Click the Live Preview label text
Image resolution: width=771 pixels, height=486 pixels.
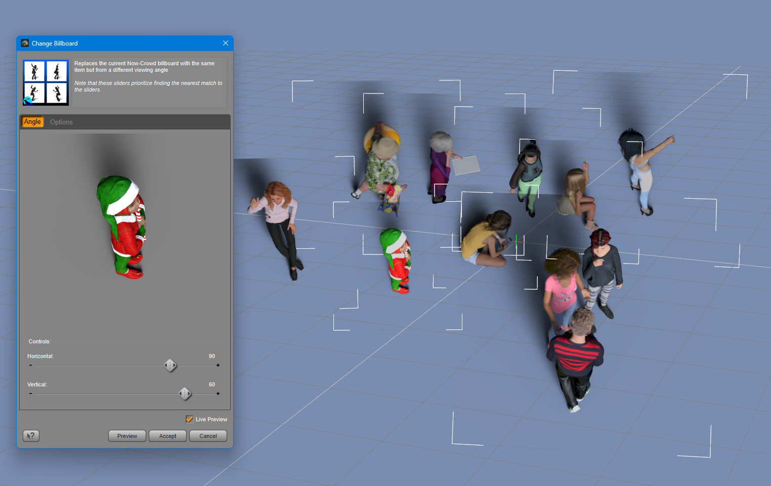pyautogui.click(x=211, y=419)
